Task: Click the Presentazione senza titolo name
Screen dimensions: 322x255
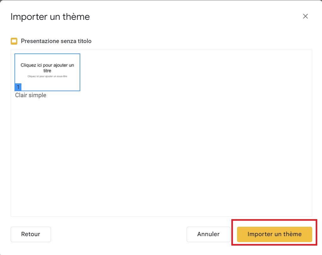Action: click(x=56, y=41)
